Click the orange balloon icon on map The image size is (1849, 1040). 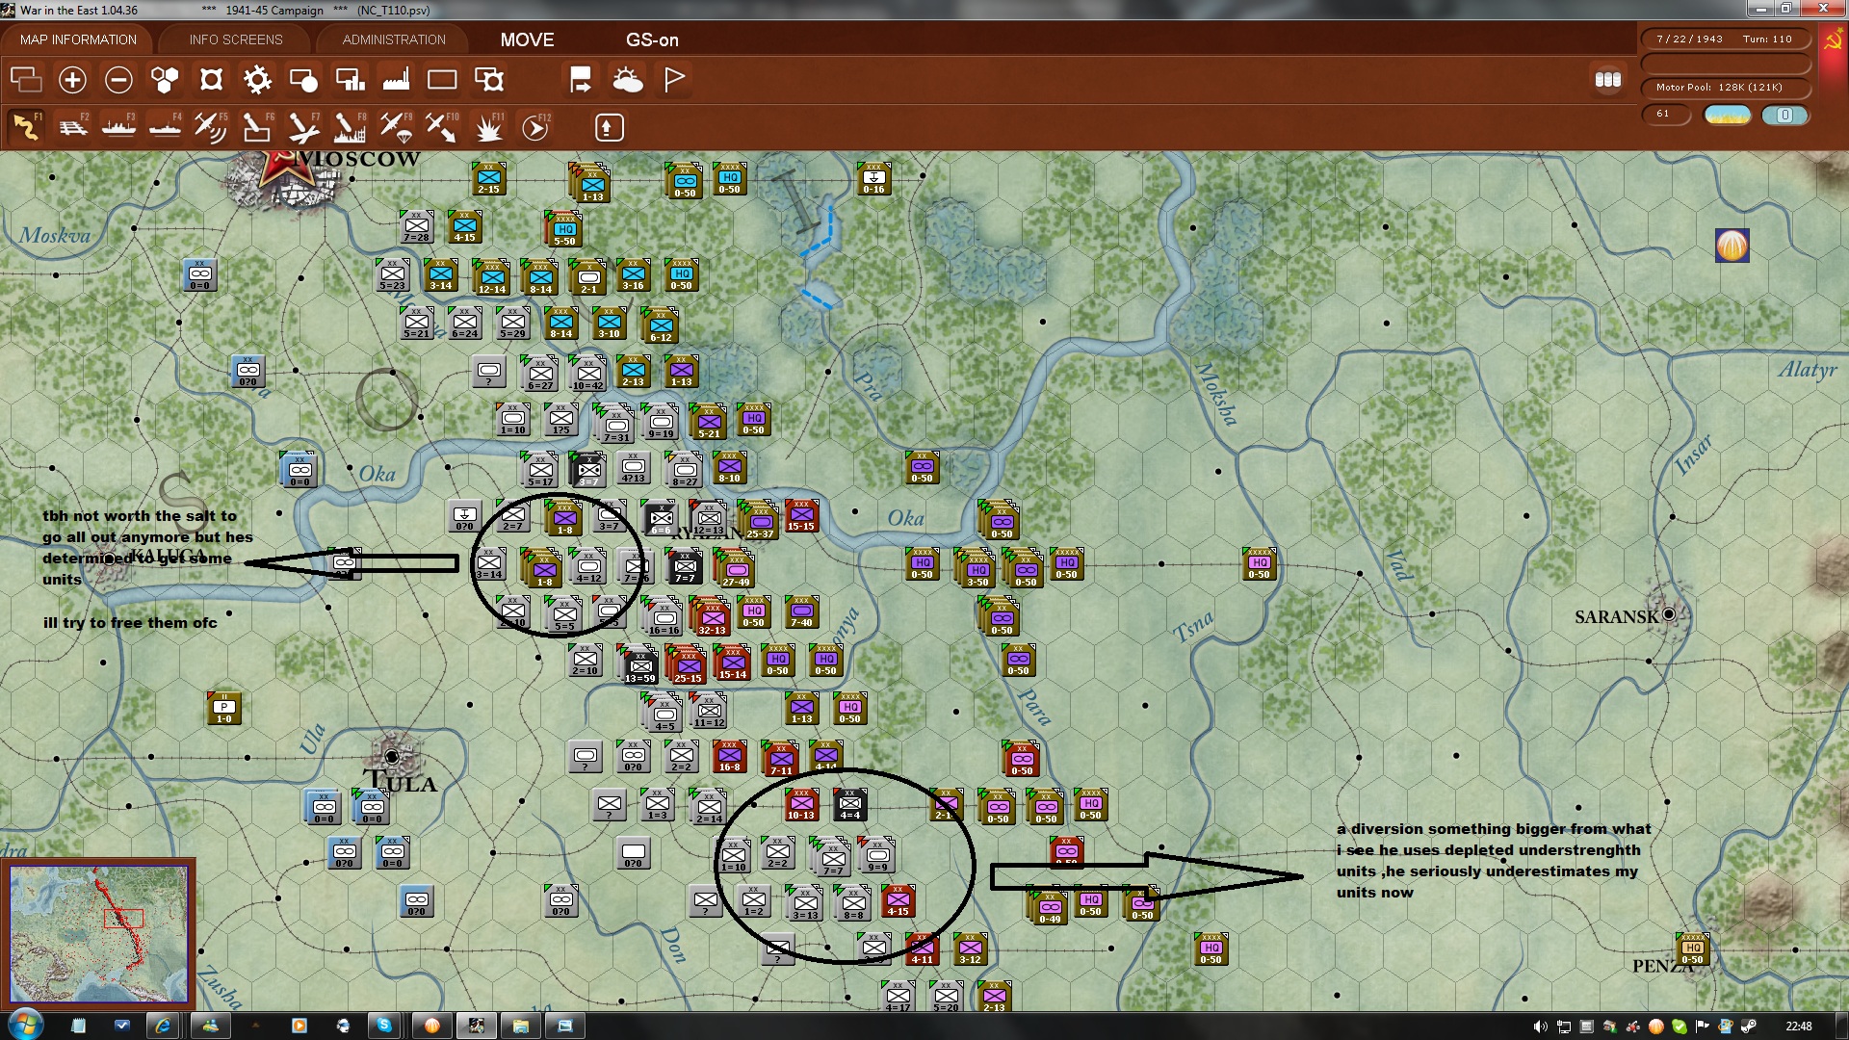click(1732, 246)
